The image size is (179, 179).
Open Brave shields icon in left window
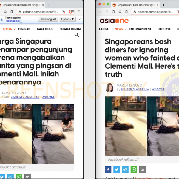pyautogui.click(x=71, y=12)
